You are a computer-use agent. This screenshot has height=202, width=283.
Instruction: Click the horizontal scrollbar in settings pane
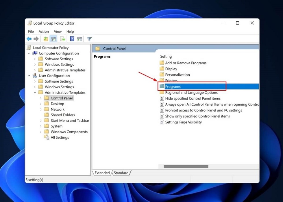[186, 166]
